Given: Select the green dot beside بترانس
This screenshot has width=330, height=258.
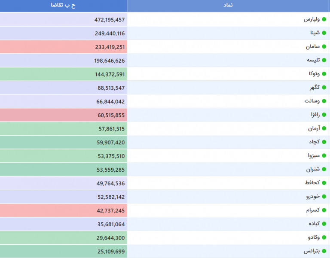Looking at the screenshot, I should pyautogui.click(x=324, y=251).
